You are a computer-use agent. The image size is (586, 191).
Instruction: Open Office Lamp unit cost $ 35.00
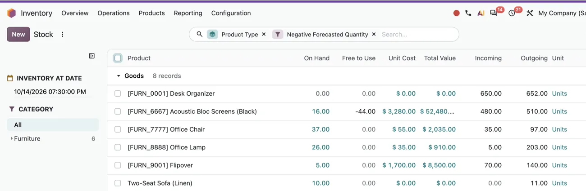404,147
